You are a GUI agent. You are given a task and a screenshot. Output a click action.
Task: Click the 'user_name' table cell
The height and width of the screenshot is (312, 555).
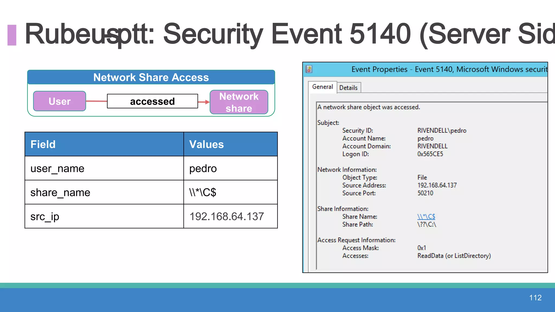click(104, 168)
